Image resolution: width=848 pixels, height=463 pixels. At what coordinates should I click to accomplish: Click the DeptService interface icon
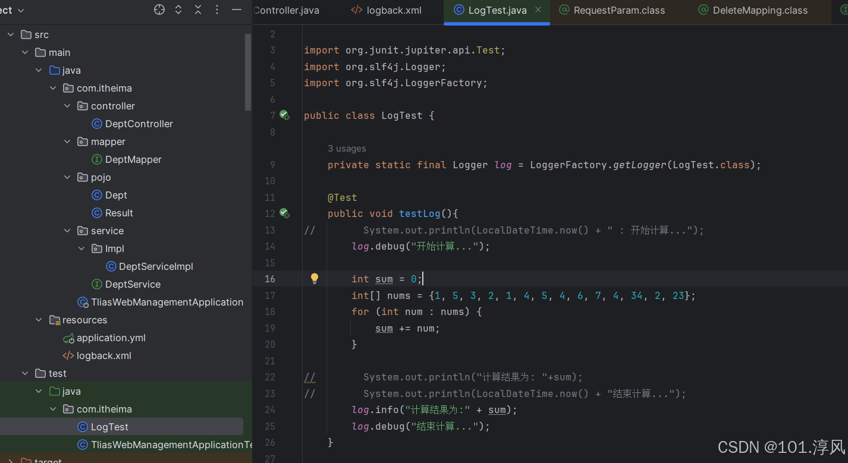(97, 284)
